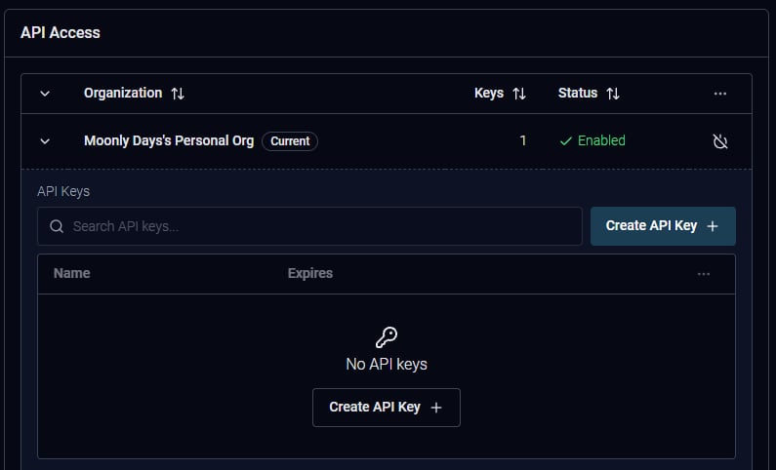This screenshot has width=776, height=470.
Task: Sort by Organization column arrows
Action: (178, 94)
